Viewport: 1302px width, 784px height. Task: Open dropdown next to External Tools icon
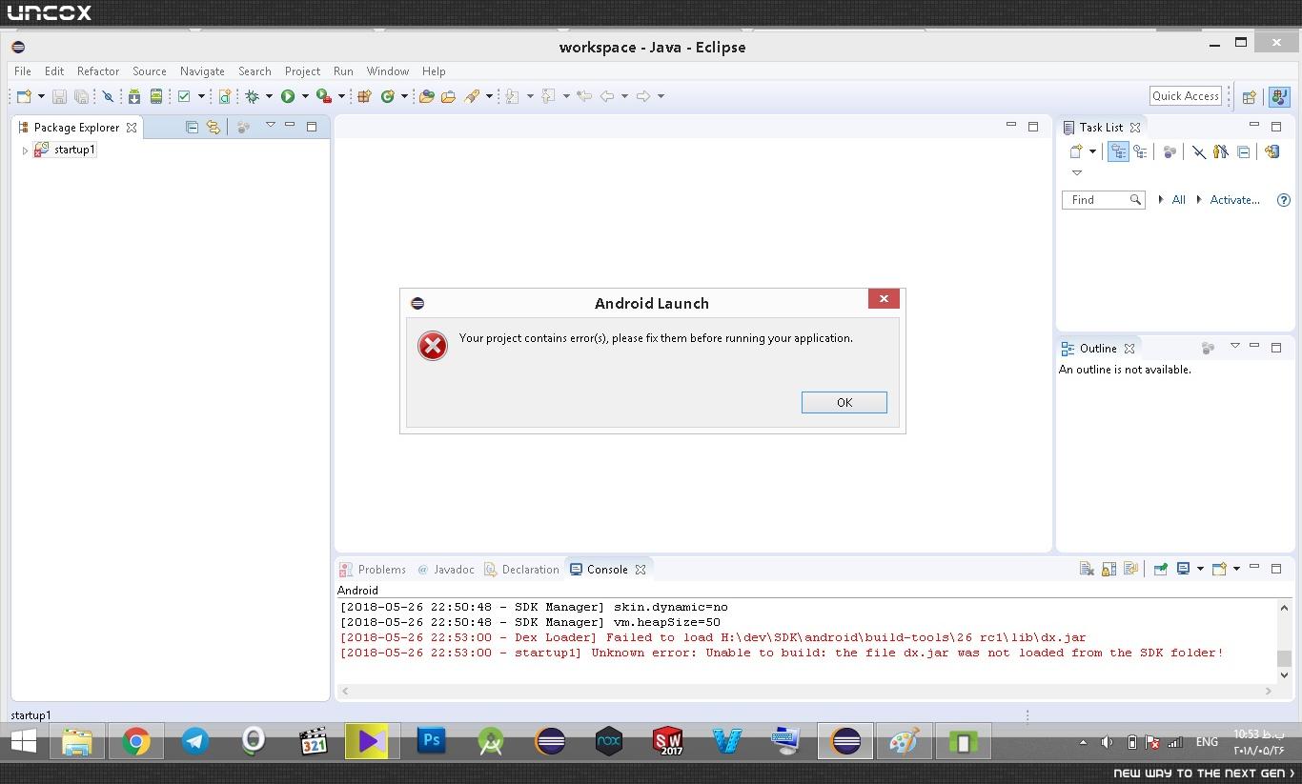coord(341,96)
